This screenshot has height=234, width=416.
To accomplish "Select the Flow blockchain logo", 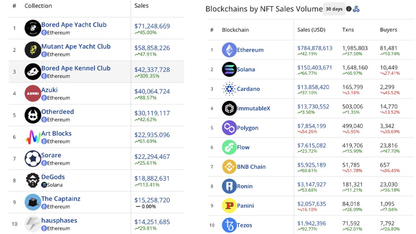I will pos(229,147).
